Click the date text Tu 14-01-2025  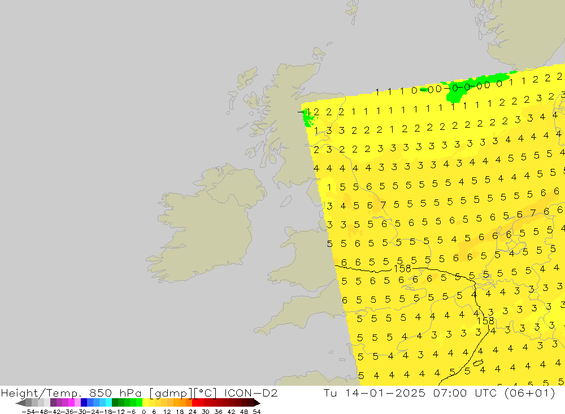click(x=375, y=393)
